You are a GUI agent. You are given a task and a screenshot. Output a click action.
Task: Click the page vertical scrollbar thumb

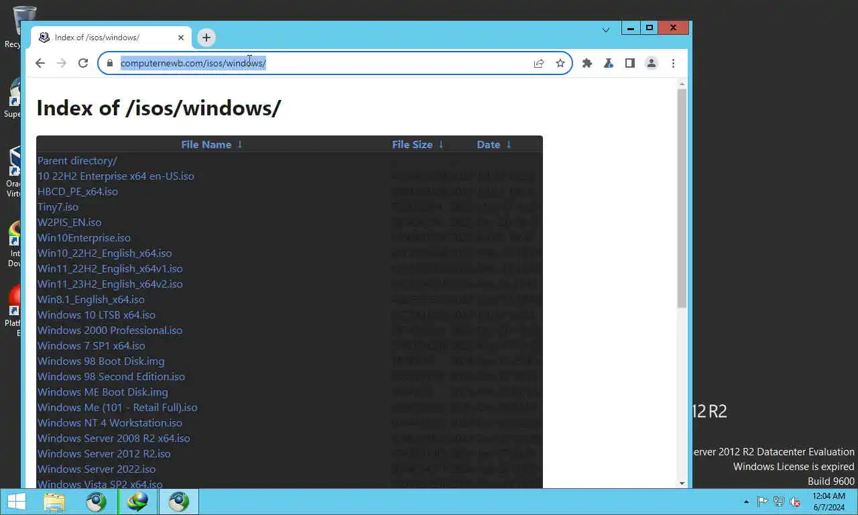682,198
